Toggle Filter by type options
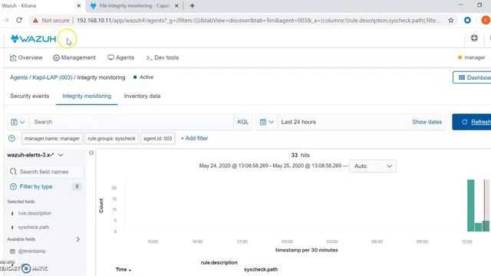The image size is (491, 276). [x=36, y=186]
